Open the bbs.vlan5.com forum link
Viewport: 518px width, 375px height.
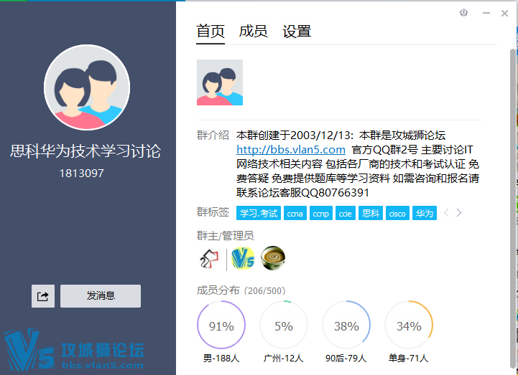(x=291, y=150)
